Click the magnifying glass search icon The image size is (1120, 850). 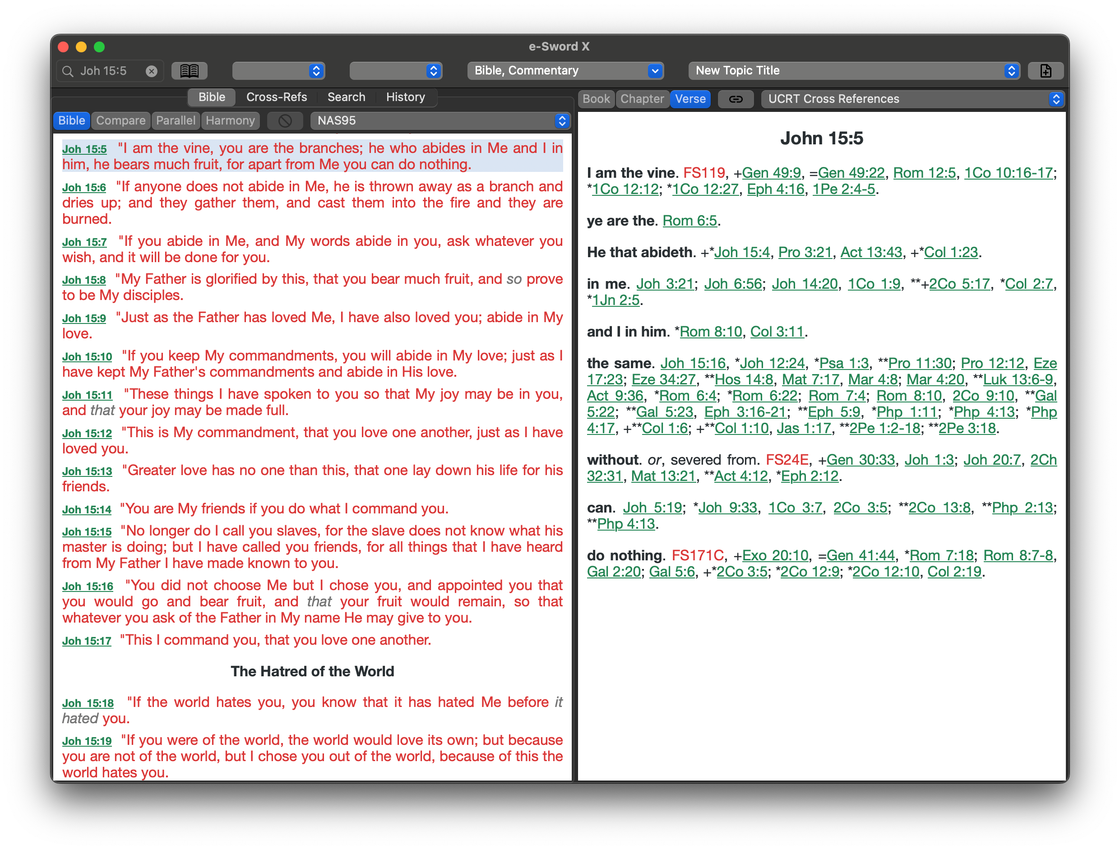[68, 71]
